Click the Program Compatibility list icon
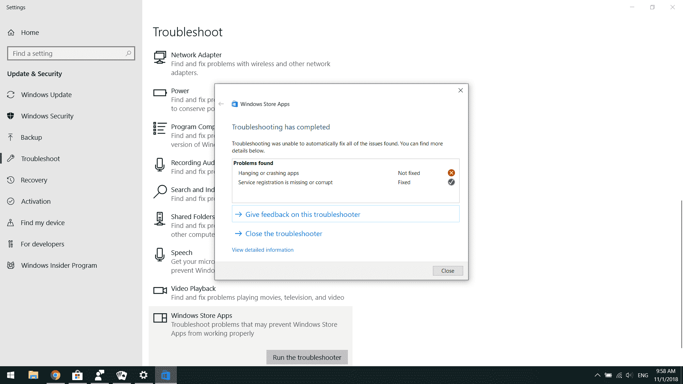The width and height of the screenshot is (683, 384). point(160,128)
